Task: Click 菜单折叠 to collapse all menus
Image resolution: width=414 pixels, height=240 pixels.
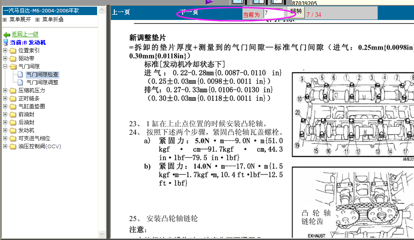Action: coord(53,20)
